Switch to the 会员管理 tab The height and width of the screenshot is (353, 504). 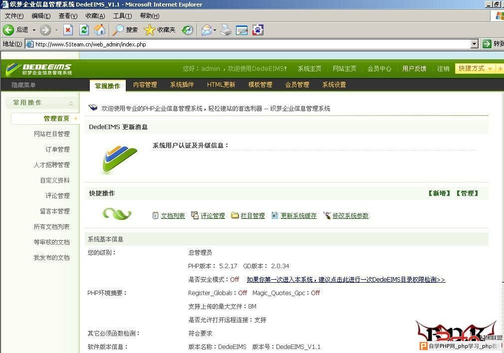point(297,85)
